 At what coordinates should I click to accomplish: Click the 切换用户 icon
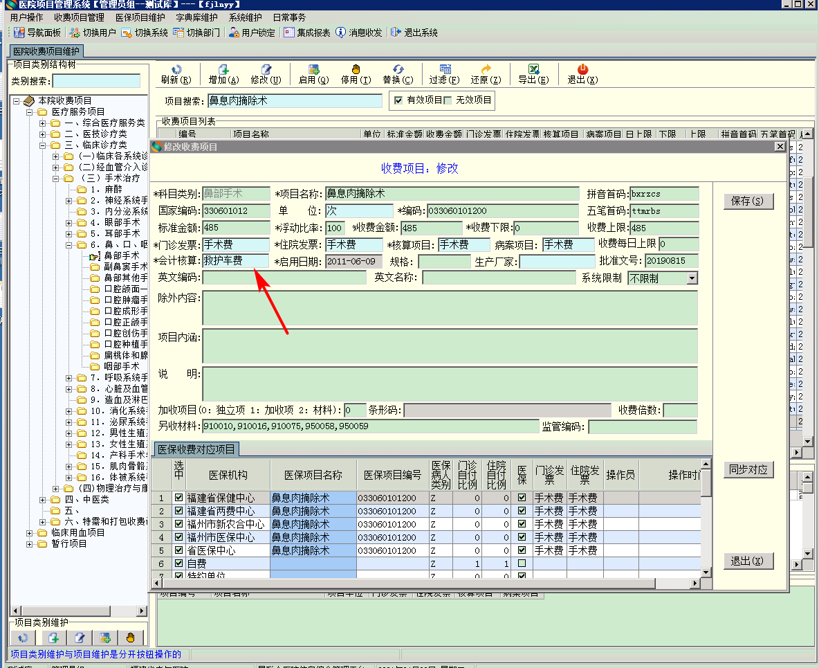[75, 33]
